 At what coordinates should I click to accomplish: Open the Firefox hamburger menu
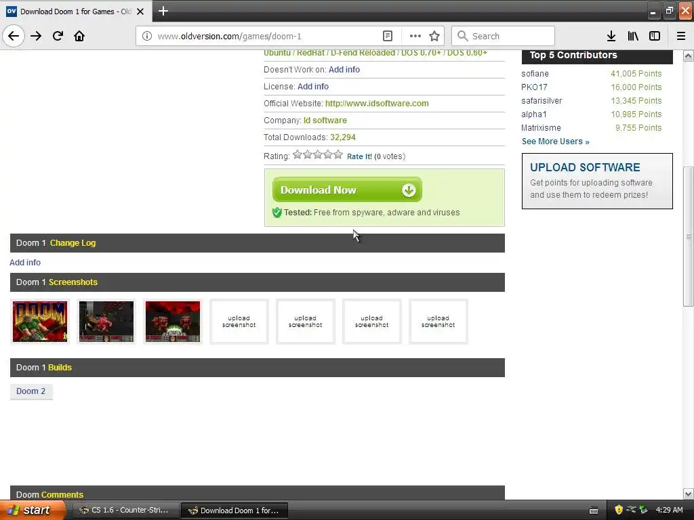(681, 37)
